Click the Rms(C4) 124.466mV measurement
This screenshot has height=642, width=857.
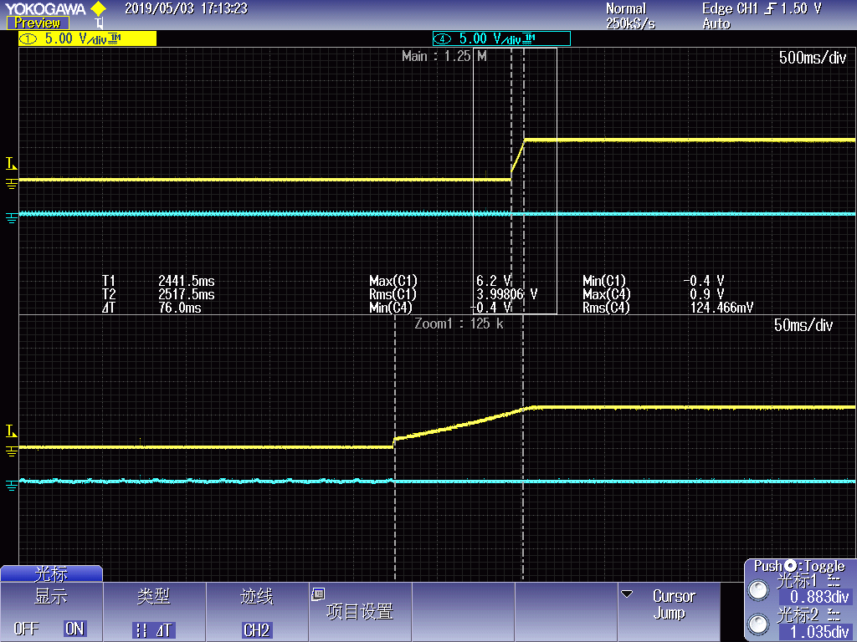pos(668,308)
